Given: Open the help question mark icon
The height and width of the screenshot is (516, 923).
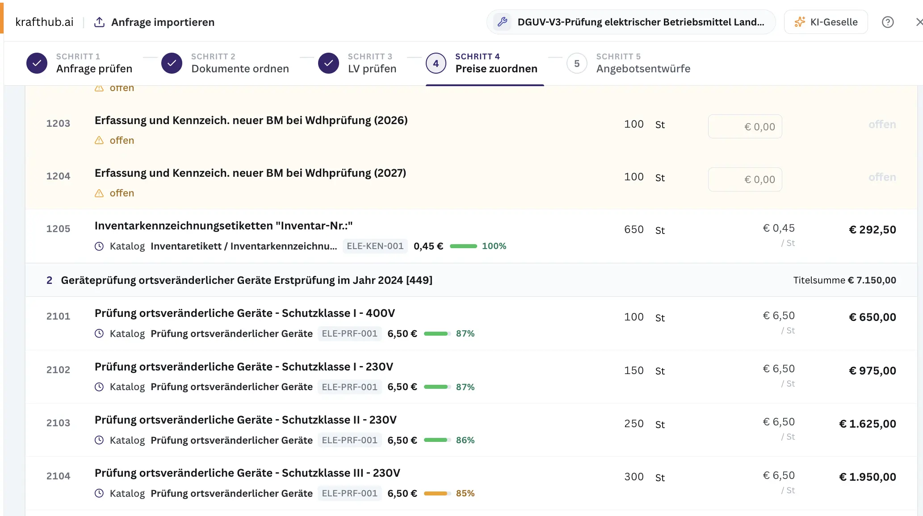Looking at the screenshot, I should click(x=888, y=22).
